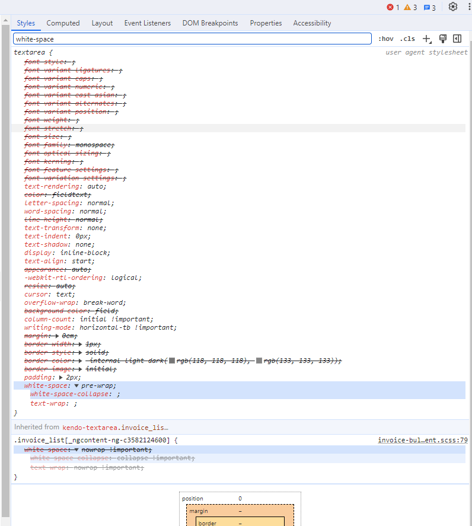This screenshot has width=472, height=526.
Task: Open color picker for rgb(118, 118, 118) swatch
Action: 172,361
